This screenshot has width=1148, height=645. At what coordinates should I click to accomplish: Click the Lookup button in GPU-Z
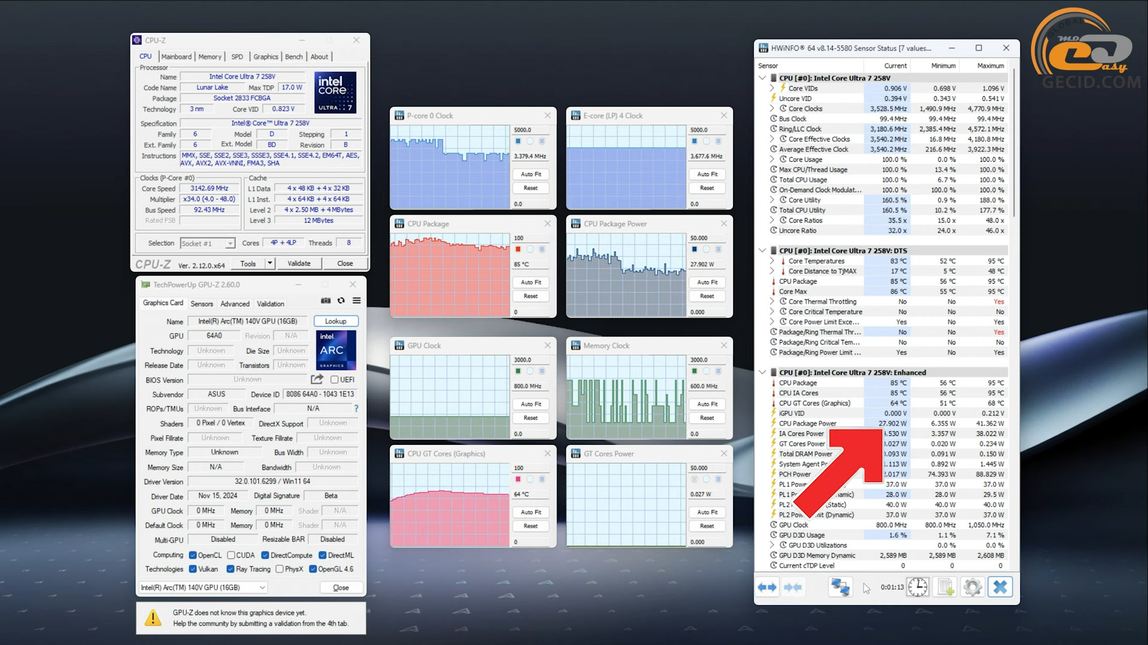tap(335, 321)
